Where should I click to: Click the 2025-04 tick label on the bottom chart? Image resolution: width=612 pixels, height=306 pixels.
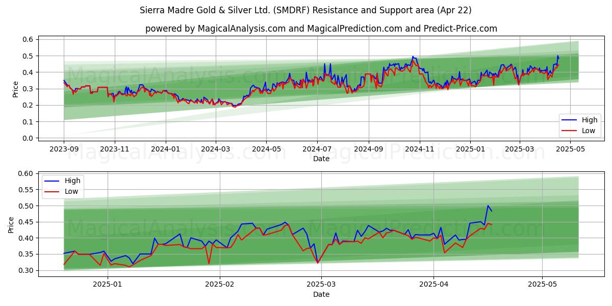[x=433, y=285]
